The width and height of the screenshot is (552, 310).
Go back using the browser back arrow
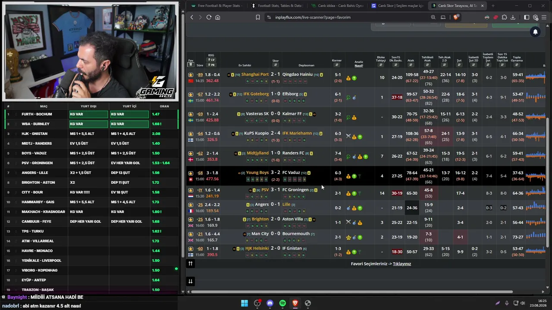pos(192,17)
